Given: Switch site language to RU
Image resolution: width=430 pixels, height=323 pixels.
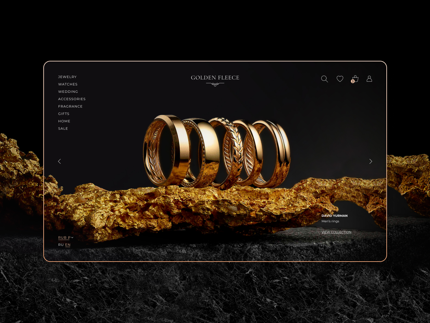Looking at the screenshot, I should 61,245.
